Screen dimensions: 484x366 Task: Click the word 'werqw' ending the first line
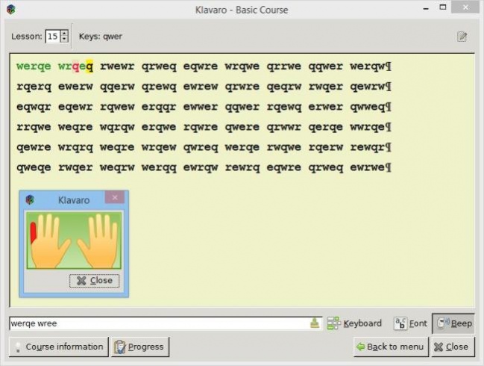click(x=368, y=66)
